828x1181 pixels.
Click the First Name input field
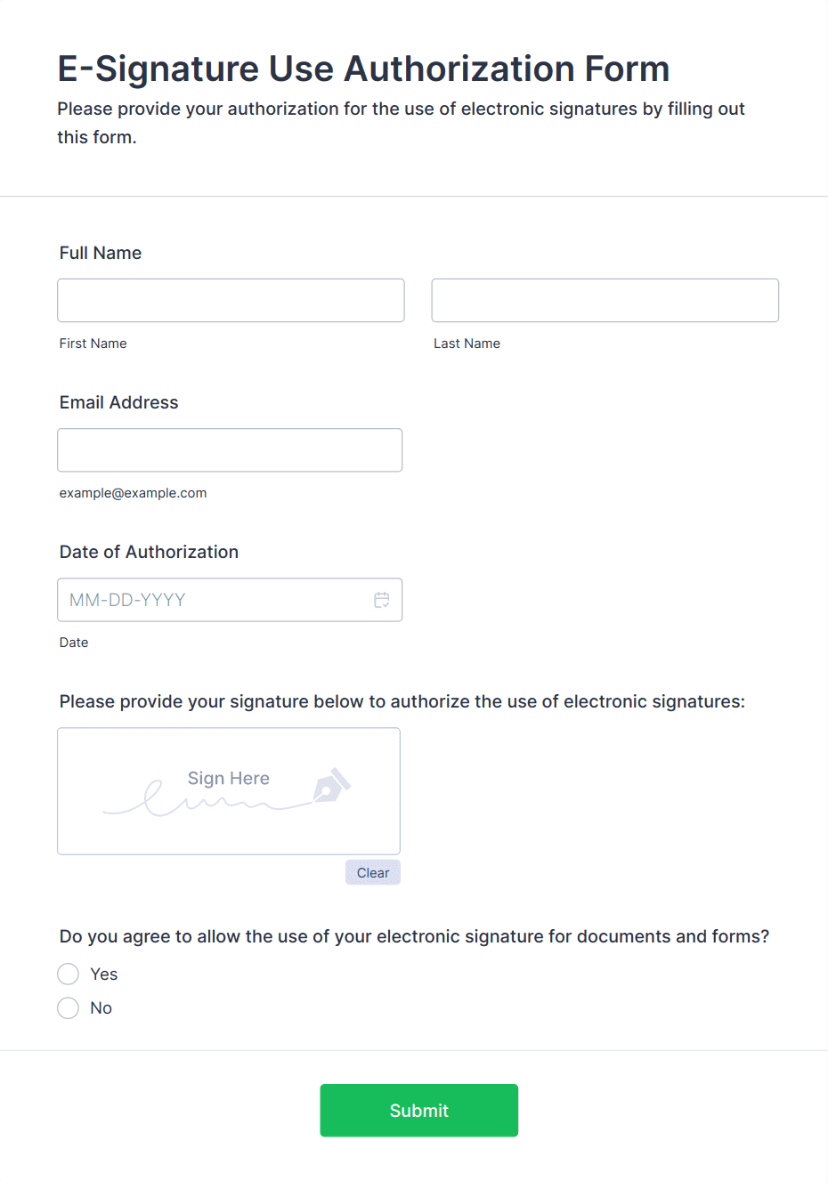(x=231, y=300)
